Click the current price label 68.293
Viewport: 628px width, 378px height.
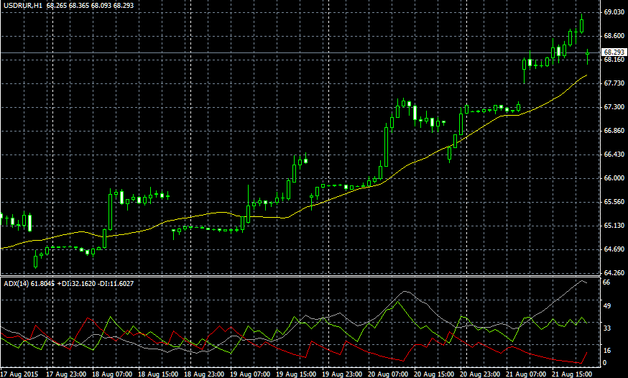pos(614,52)
